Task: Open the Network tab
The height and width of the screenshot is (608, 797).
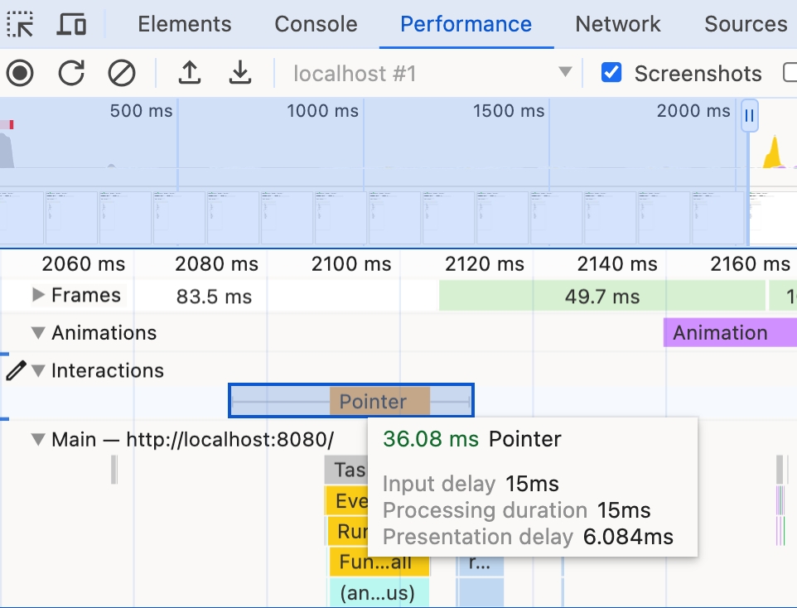Action: 618,24
